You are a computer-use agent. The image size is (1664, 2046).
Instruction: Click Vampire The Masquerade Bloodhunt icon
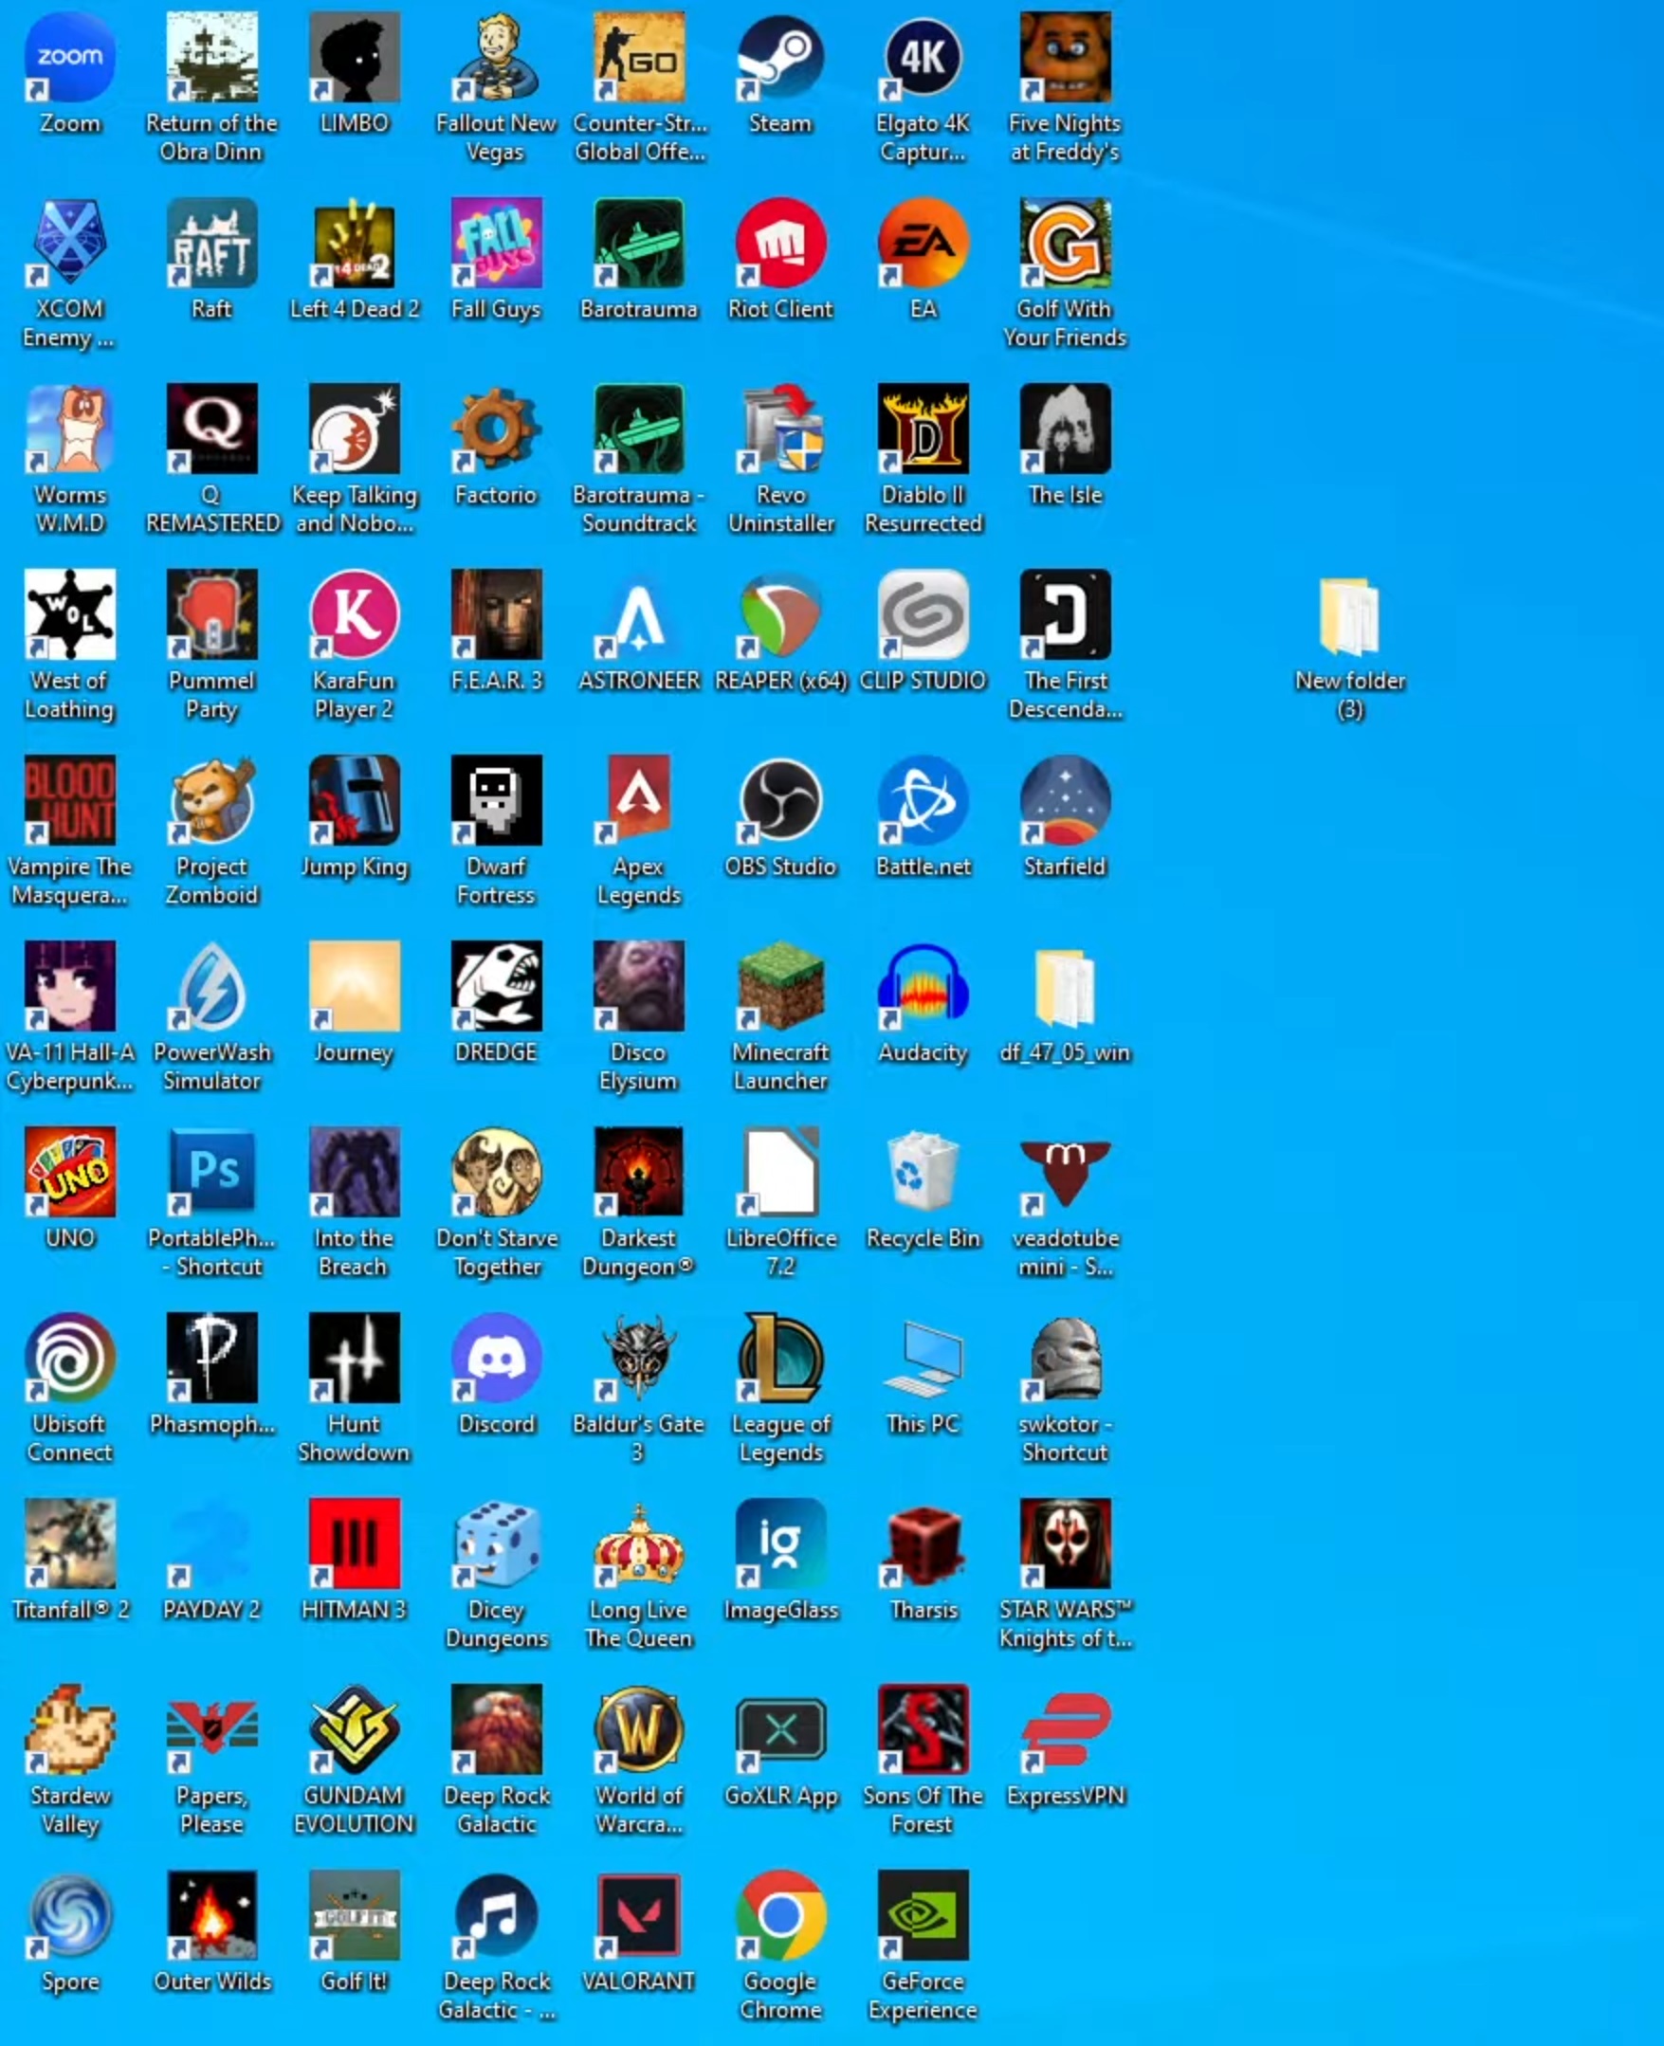tap(70, 801)
